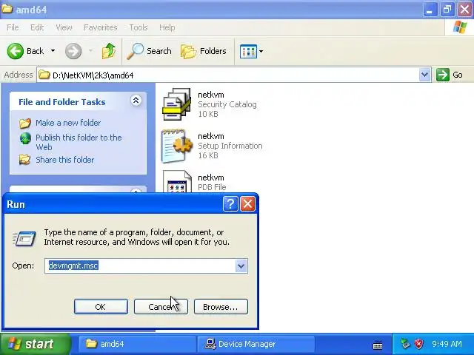Screen dimensions: 474x355
Task: Select netkvm PDB File icon
Action: (177, 181)
